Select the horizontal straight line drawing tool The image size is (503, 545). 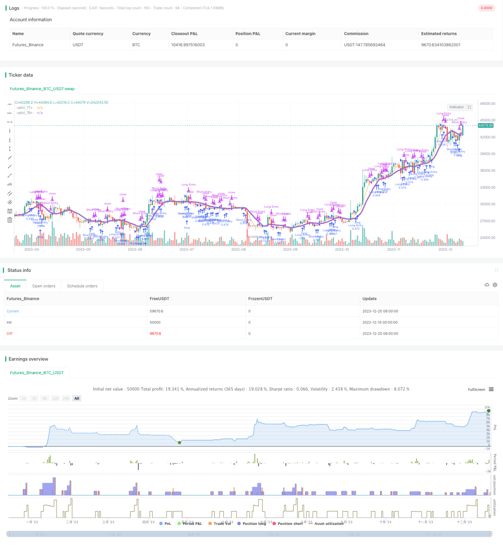(10, 104)
